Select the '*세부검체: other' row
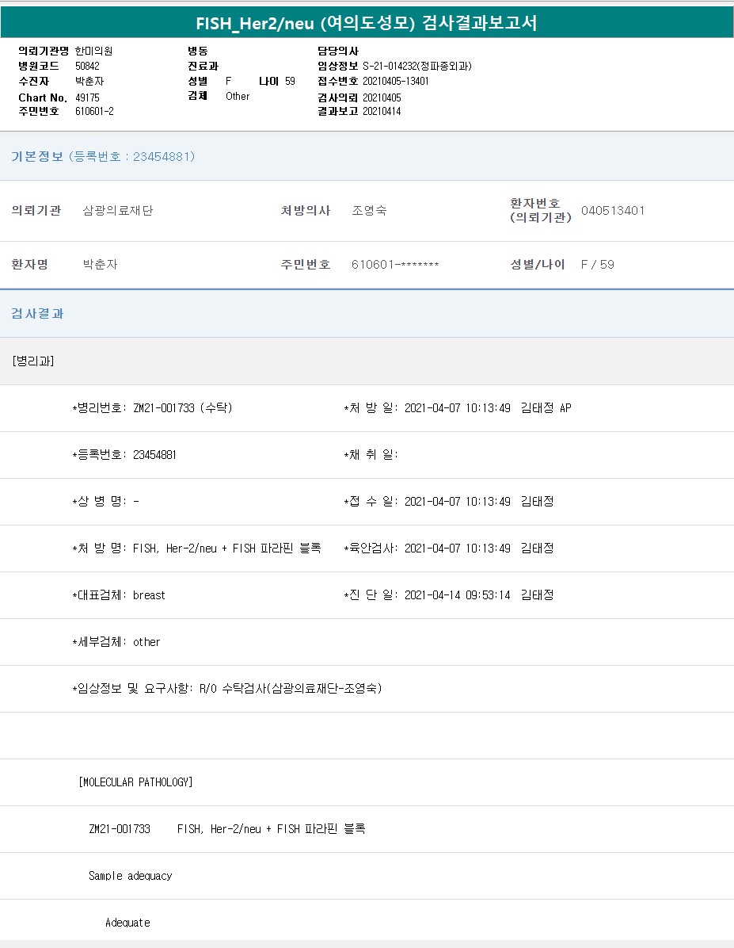This screenshot has width=734, height=948. coord(116,642)
